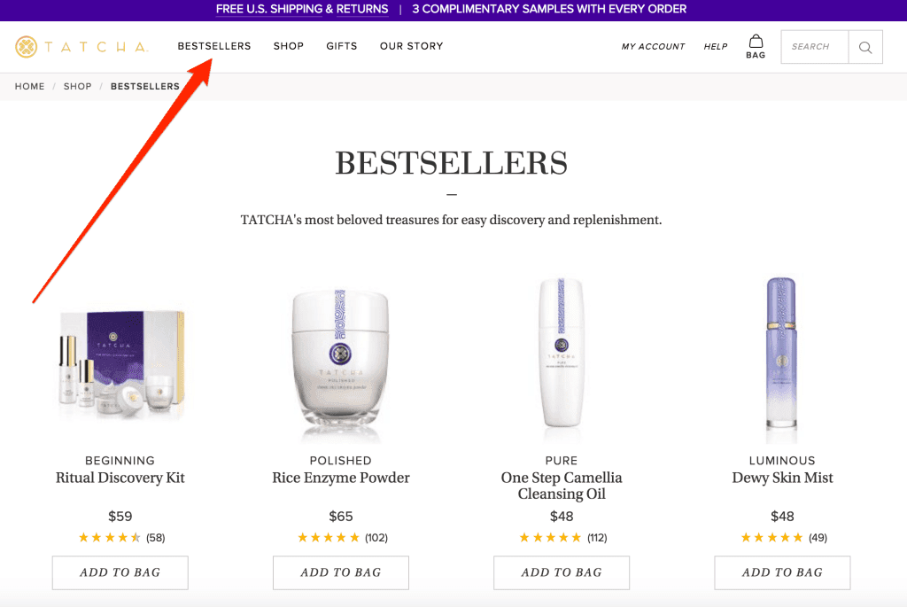Navigate to OUR STORY
Screen dimensions: 907x607
411,46
